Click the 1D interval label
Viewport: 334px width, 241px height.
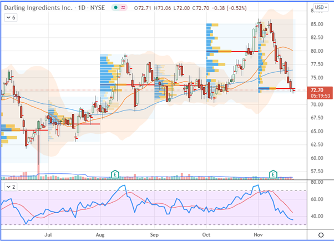pyautogui.click(x=82, y=8)
